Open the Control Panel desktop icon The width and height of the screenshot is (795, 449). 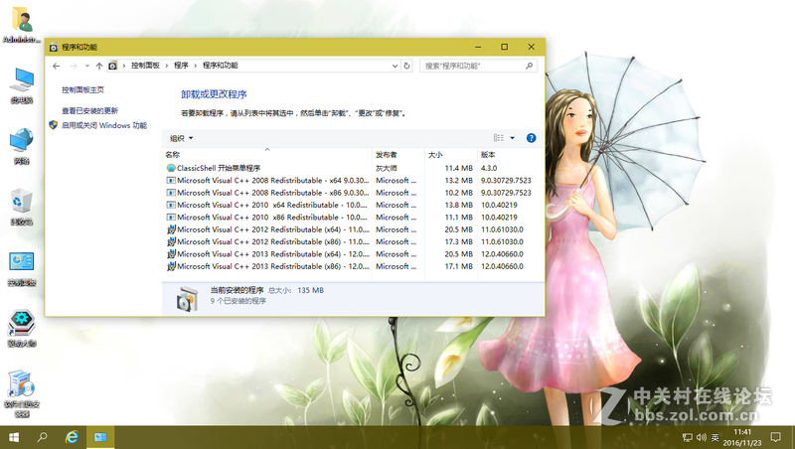[x=22, y=268]
